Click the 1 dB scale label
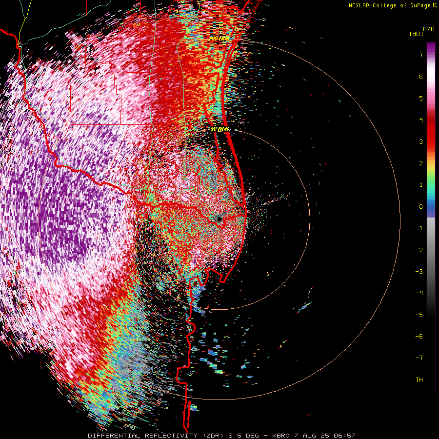This screenshot has width=439, height=439. (421, 185)
